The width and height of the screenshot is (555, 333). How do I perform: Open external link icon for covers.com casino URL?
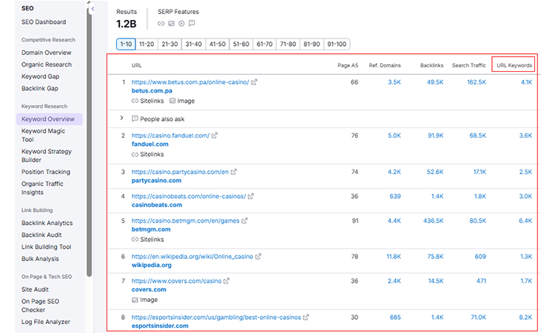[226, 281]
